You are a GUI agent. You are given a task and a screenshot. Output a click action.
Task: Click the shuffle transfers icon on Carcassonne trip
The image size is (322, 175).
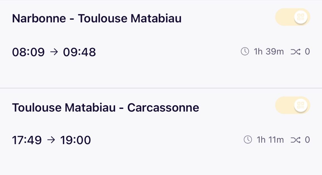pos(295,140)
